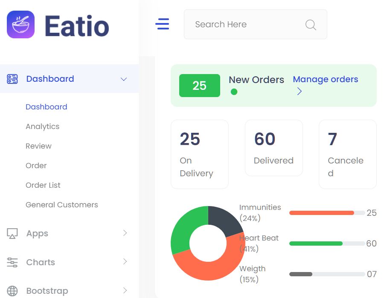Viewport: 387px width, 298px height.
Task: Click the Apps sidebar icon
Action: 12,233
